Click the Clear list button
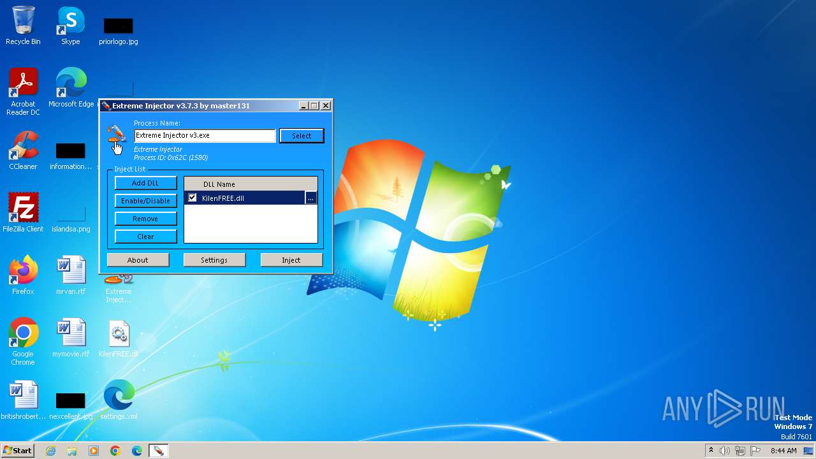The width and height of the screenshot is (816, 459). pyautogui.click(x=145, y=237)
